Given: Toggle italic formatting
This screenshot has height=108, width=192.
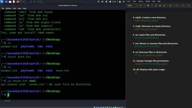Looking at the screenshot, I should pyautogui.click(x=152, y=6).
